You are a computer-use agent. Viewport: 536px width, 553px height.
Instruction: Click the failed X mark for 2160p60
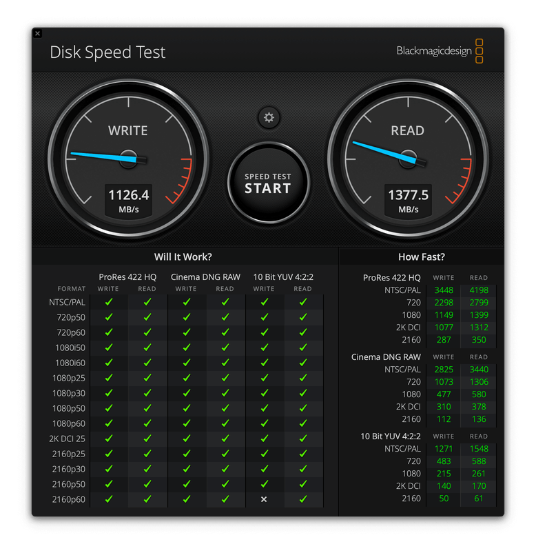click(x=264, y=499)
